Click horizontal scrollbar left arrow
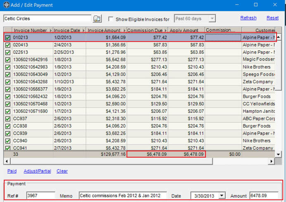This screenshot has width=286, height=202. (7, 161)
